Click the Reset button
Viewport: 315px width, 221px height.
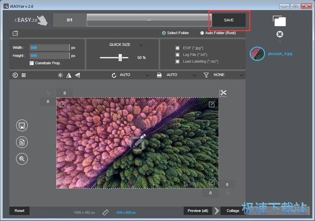coord(19,210)
